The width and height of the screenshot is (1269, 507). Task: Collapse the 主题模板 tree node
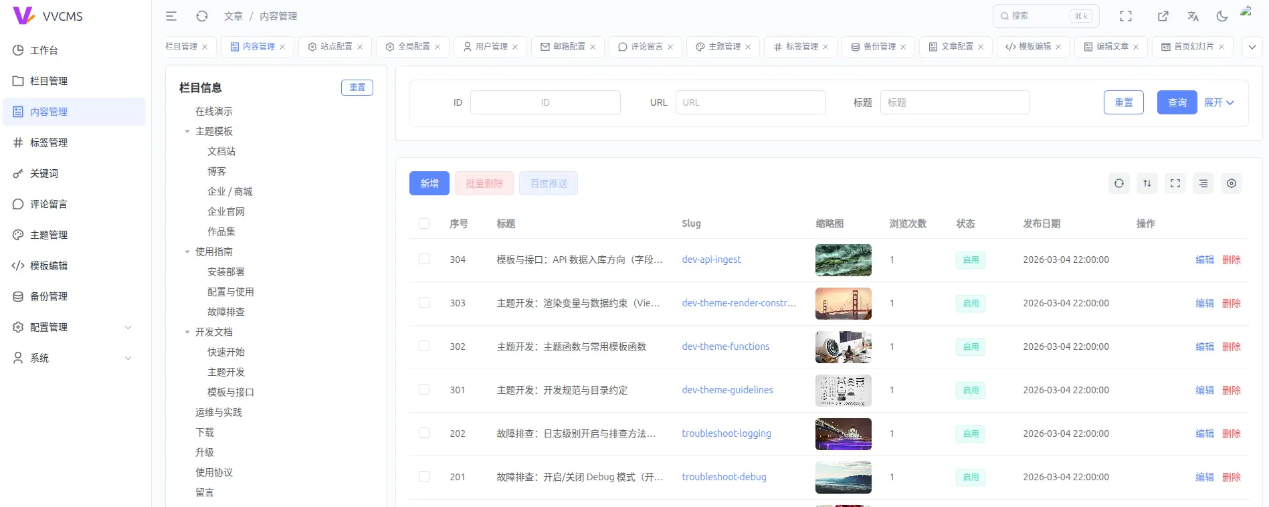click(x=187, y=131)
